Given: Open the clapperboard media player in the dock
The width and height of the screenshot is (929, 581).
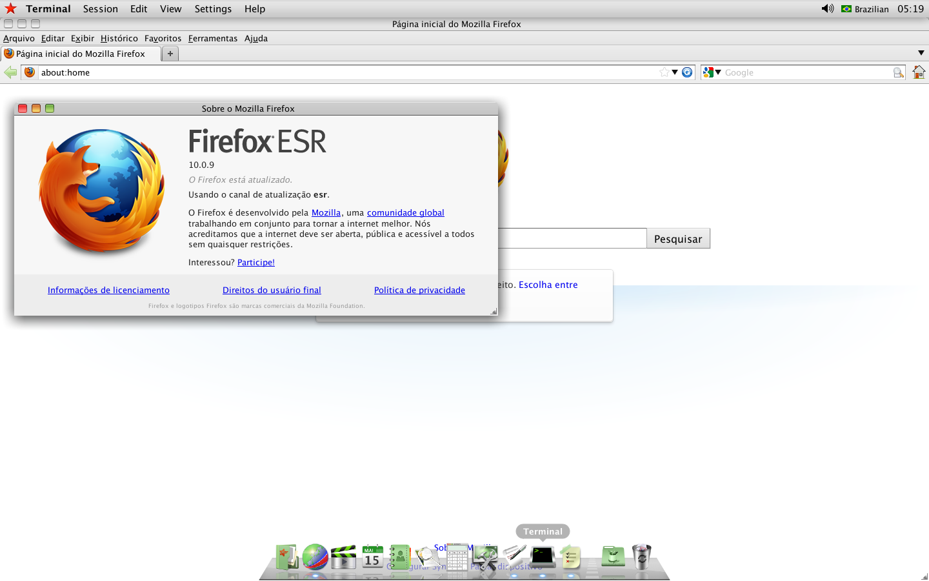Looking at the screenshot, I should 343,557.
